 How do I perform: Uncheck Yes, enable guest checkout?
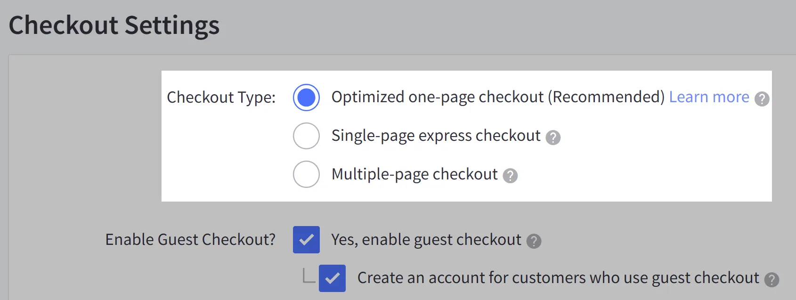(306, 240)
